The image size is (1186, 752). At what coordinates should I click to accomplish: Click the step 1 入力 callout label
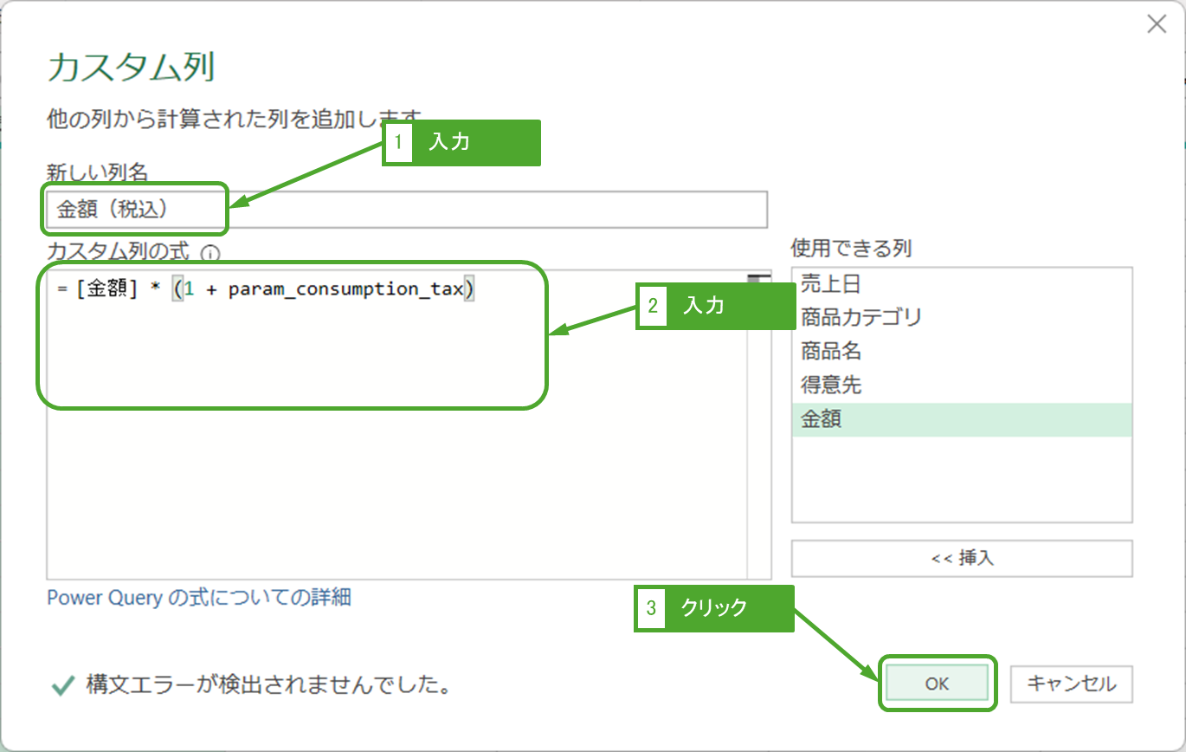tap(461, 143)
